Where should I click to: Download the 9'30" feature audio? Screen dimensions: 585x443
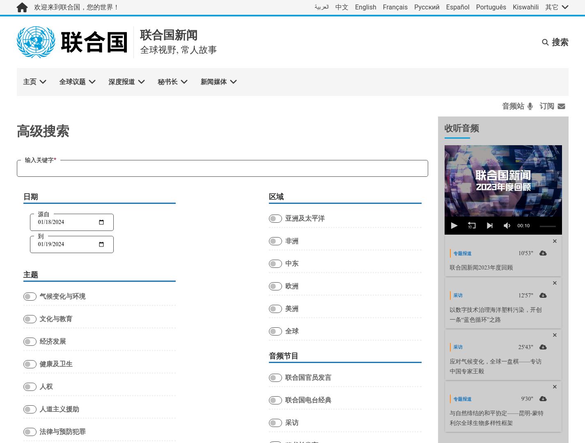[543, 399]
